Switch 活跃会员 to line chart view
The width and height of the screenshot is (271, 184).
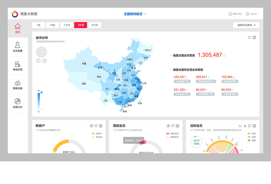tap(241, 126)
